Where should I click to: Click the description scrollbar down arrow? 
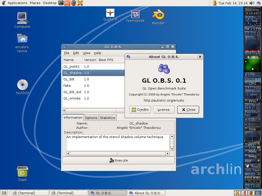click(x=172, y=149)
